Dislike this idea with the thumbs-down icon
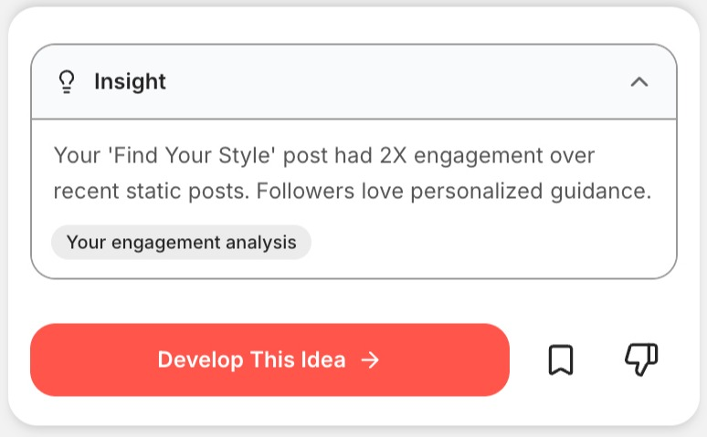The image size is (707, 437). pos(641,359)
